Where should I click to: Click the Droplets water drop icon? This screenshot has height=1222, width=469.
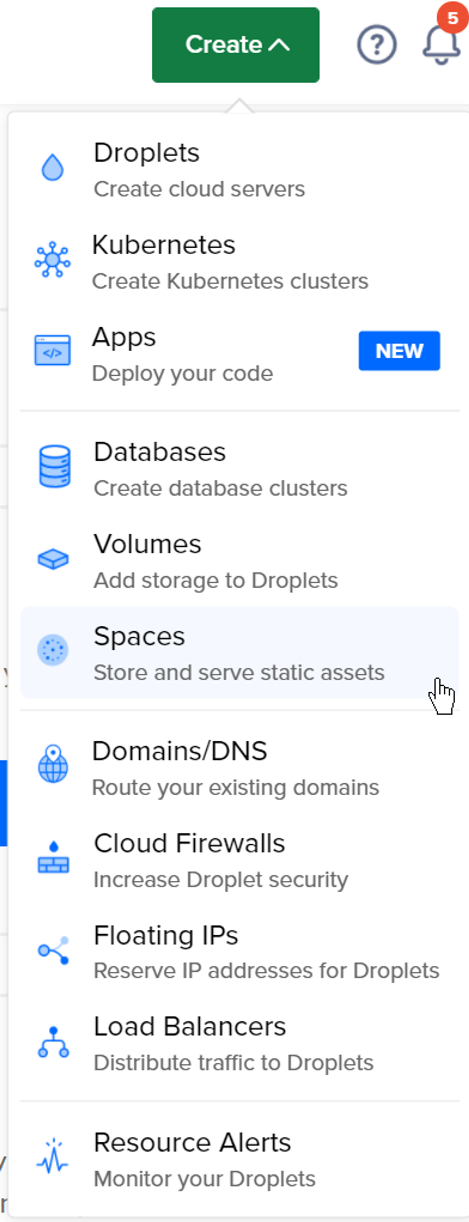(x=53, y=167)
